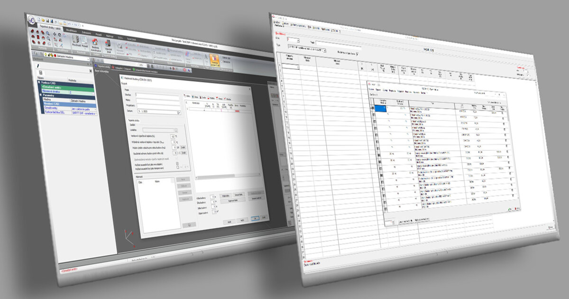The width and height of the screenshot is (569, 299).
Task: Click the calculator icon in the properties panel
Action: tap(42, 72)
